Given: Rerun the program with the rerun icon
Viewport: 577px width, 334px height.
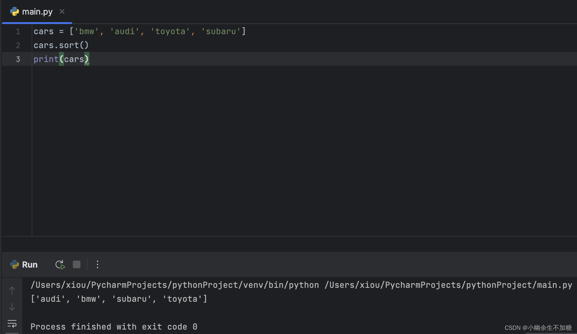Looking at the screenshot, I should (x=60, y=265).
